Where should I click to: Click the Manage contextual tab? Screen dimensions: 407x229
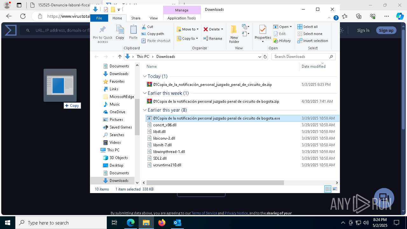pos(182,10)
